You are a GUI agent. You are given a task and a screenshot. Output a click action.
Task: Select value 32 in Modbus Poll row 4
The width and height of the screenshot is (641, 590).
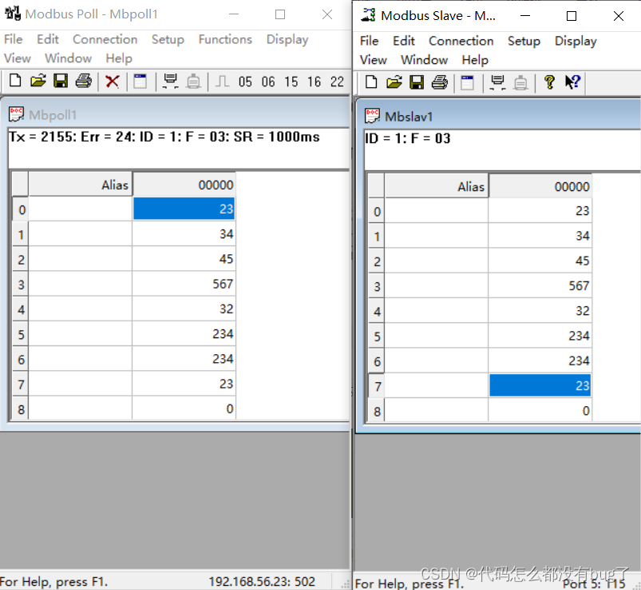pos(184,309)
